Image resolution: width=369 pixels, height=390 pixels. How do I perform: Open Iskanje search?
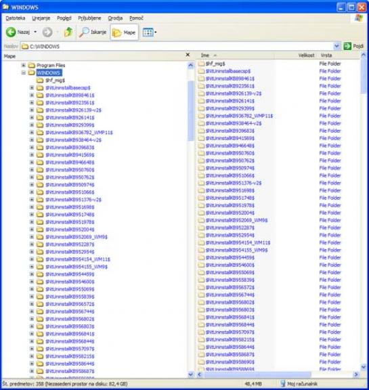pyautogui.click(x=93, y=32)
